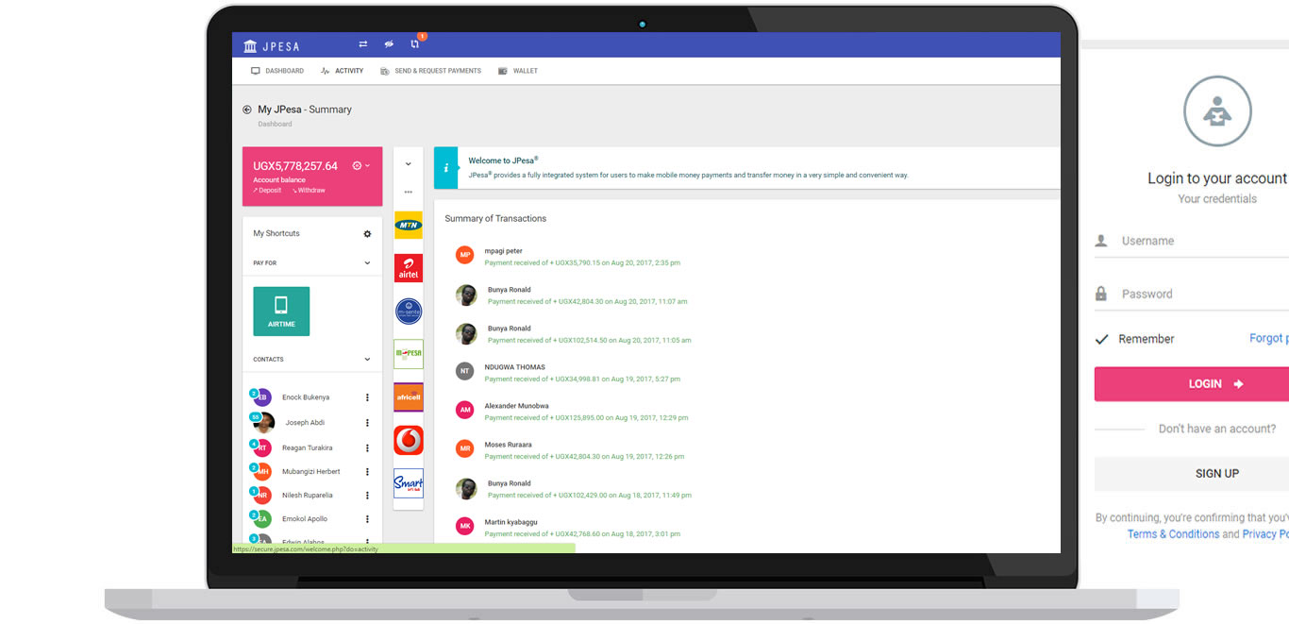Choose the M-Pesa provider logo
The height and width of the screenshot is (624, 1289).
409,354
